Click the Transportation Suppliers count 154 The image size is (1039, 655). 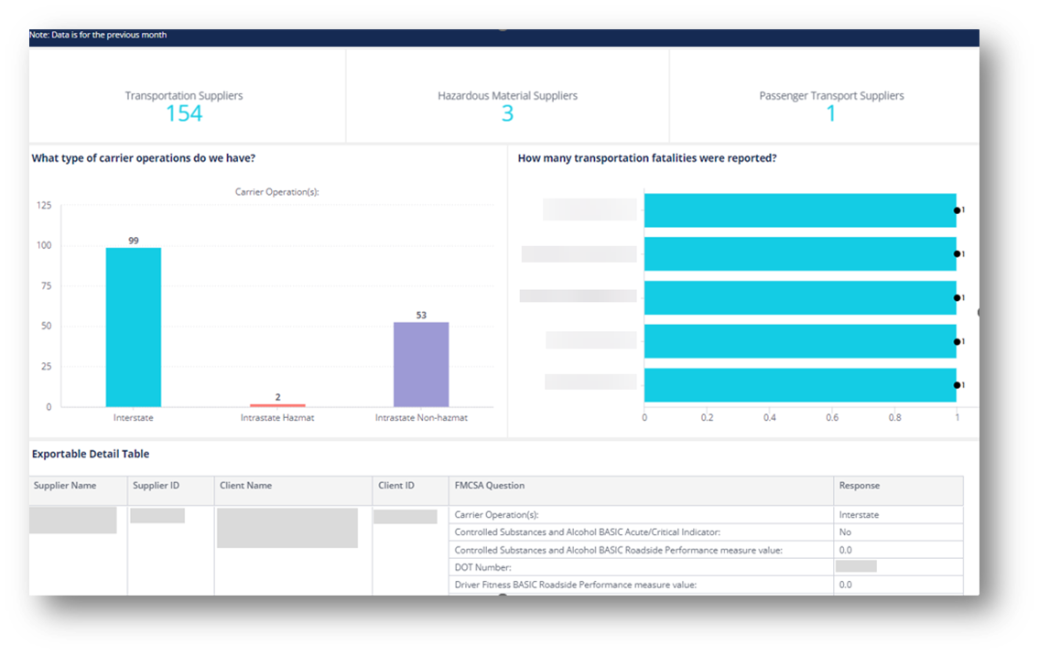(x=184, y=113)
